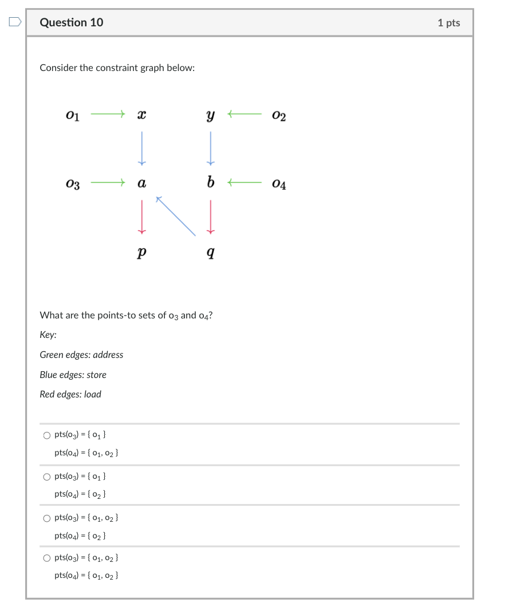Click the node p in the graph

(x=141, y=252)
